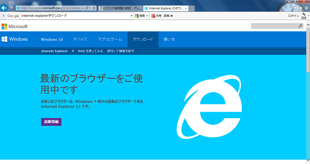
Task: Open the デバイス menu item
Action: click(80, 40)
